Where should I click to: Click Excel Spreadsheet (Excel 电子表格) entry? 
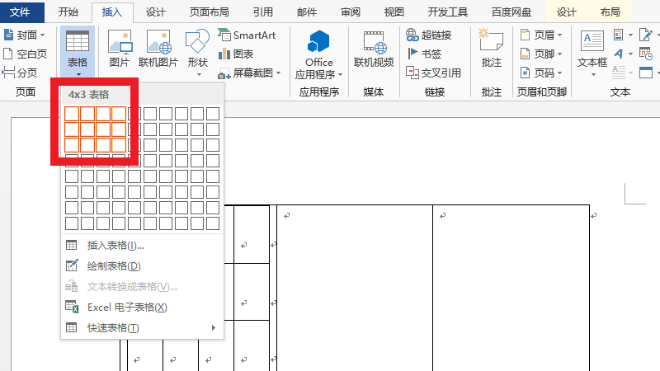(x=127, y=307)
